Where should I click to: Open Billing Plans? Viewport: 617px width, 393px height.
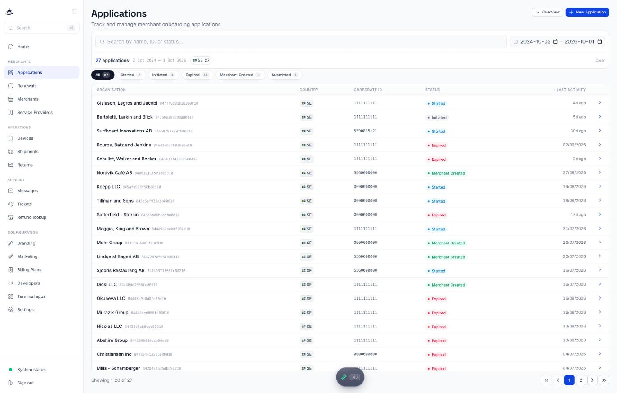click(41, 270)
